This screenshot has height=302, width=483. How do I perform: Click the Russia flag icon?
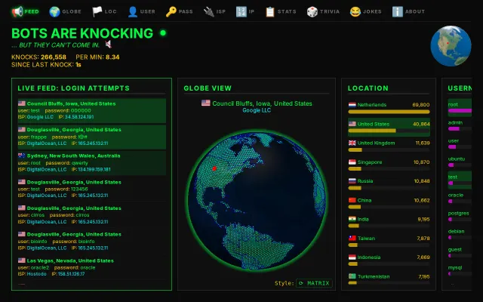[352, 181]
